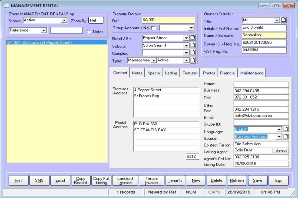This screenshot has width=298, height=198.
Task: Click the postal code field 6312
Action: click(x=192, y=156)
